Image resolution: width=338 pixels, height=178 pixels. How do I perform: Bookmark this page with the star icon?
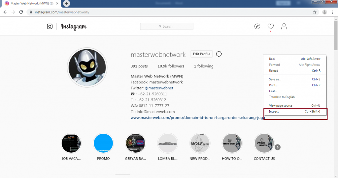[315, 12]
